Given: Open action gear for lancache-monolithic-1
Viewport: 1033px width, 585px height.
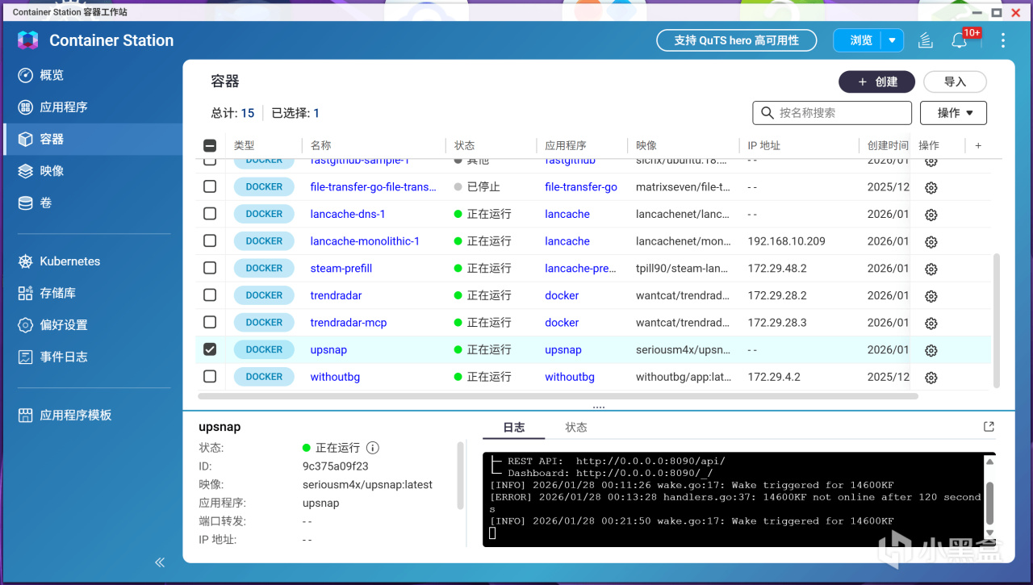Looking at the screenshot, I should click(931, 241).
